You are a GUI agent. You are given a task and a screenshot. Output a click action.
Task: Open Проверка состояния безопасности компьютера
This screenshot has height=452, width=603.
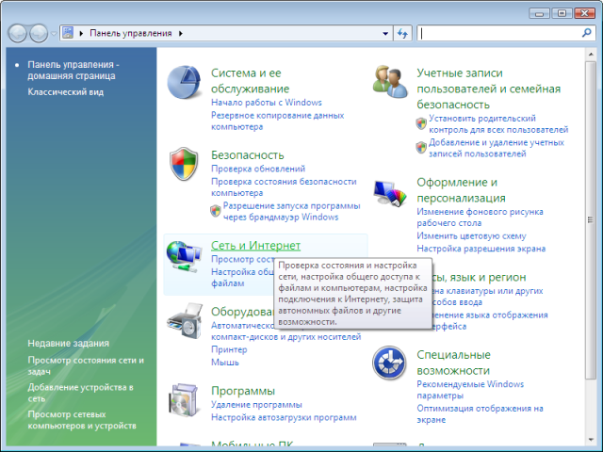284,187
